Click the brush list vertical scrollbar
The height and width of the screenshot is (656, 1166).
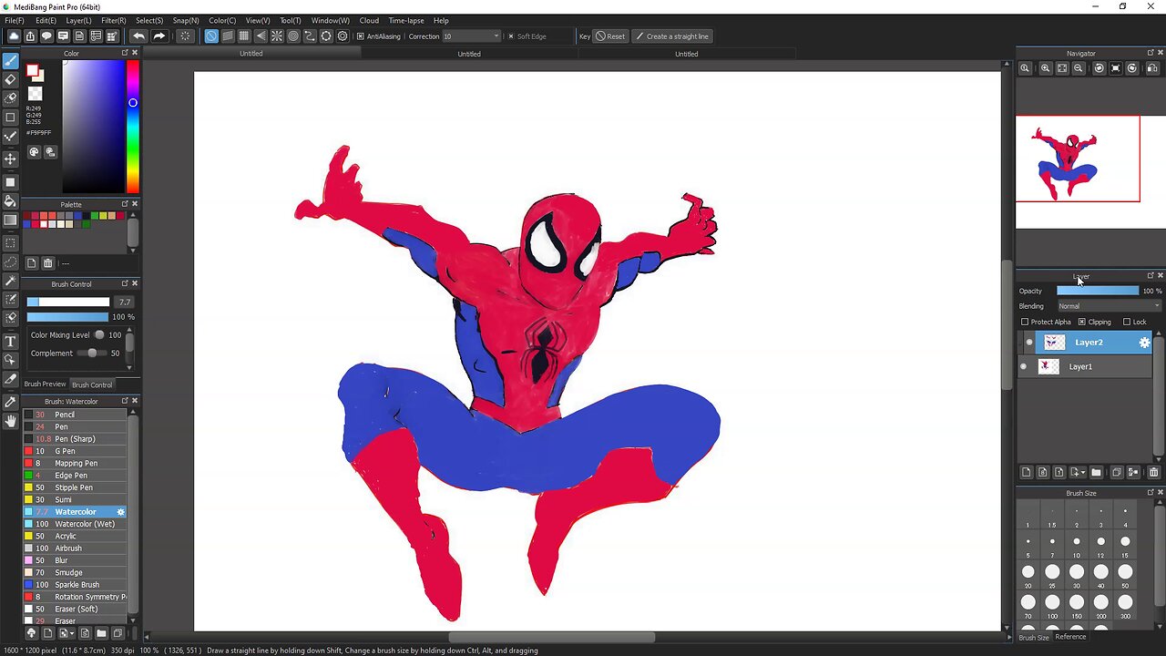click(x=133, y=516)
